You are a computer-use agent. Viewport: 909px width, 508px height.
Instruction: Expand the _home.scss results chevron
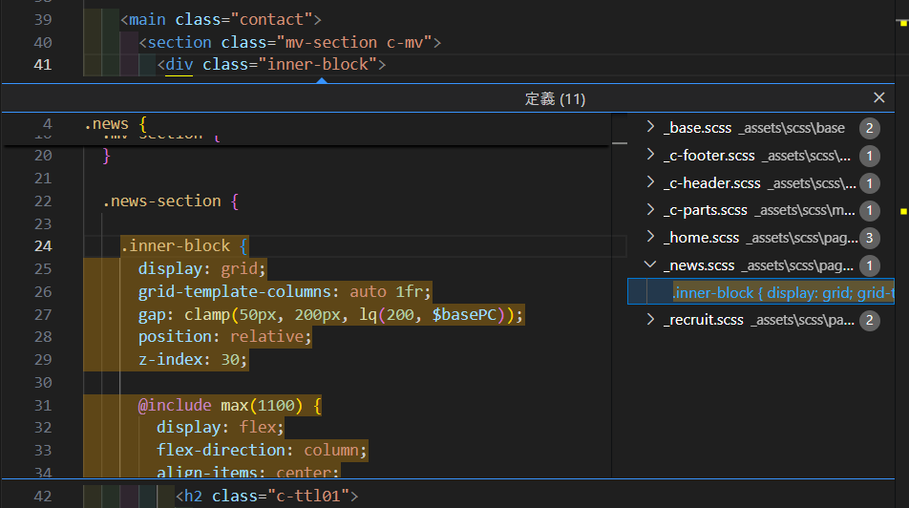tap(650, 238)
